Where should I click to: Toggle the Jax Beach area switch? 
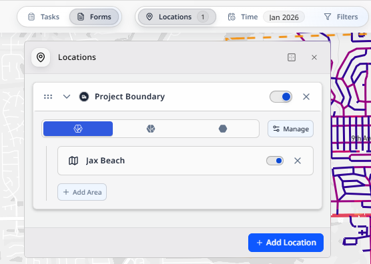pos(275,161)
